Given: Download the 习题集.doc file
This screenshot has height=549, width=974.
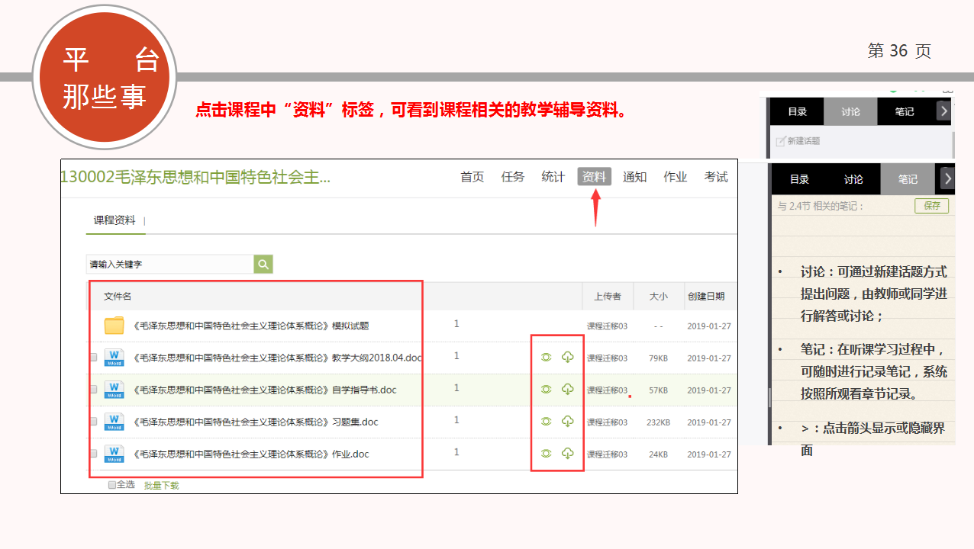Looking at the screenshot, I should 567,421.
